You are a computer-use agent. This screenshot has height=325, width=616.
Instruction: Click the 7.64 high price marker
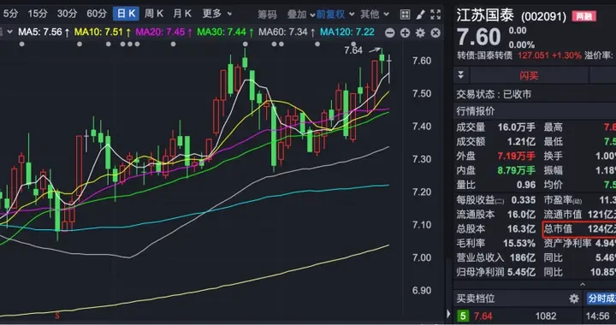tap(352, 50)
